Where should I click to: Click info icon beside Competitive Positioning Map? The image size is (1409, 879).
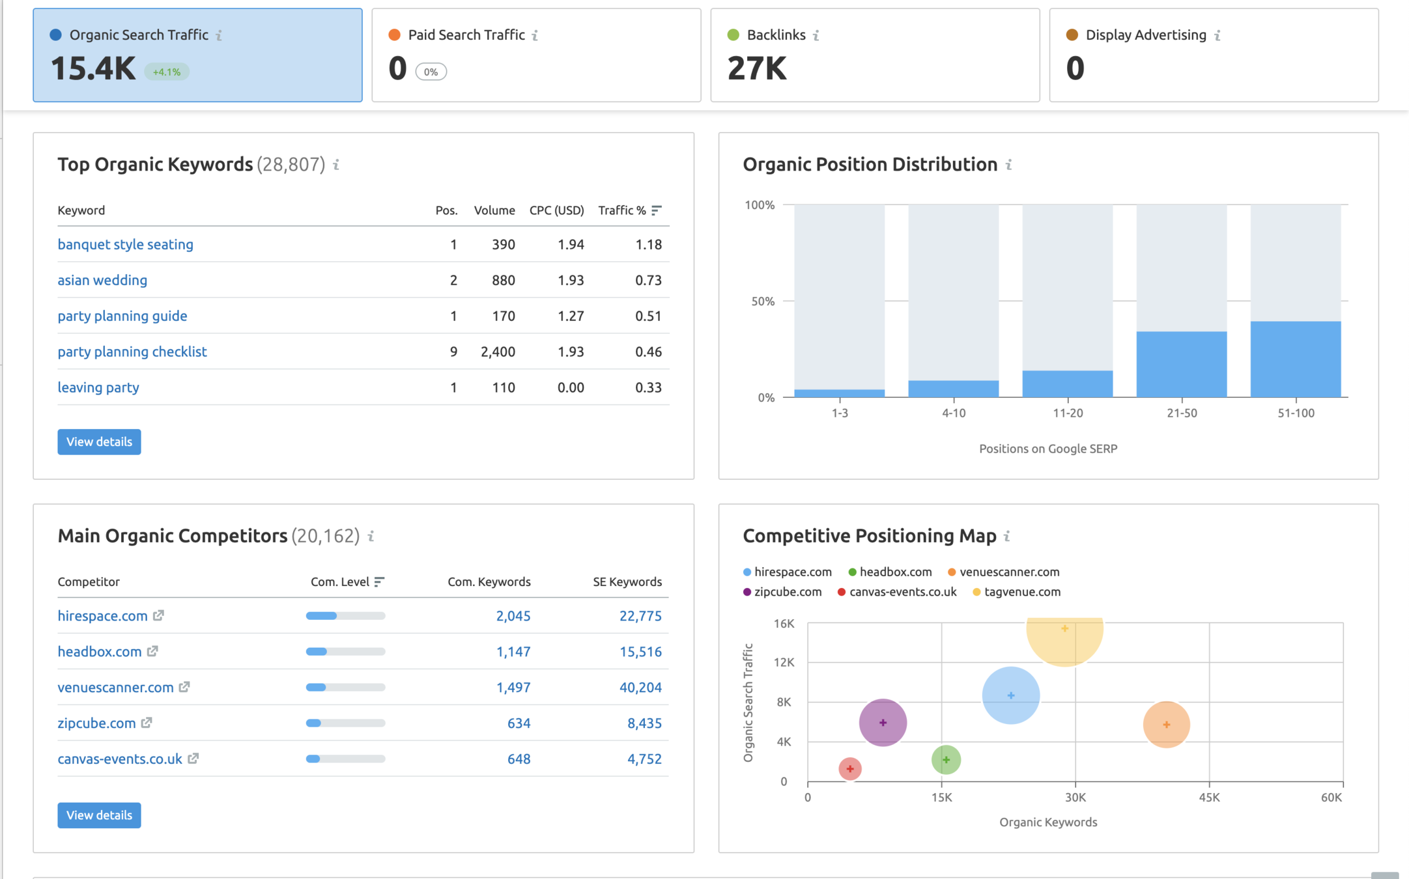pyautogui.click(x=1007, y=536)
